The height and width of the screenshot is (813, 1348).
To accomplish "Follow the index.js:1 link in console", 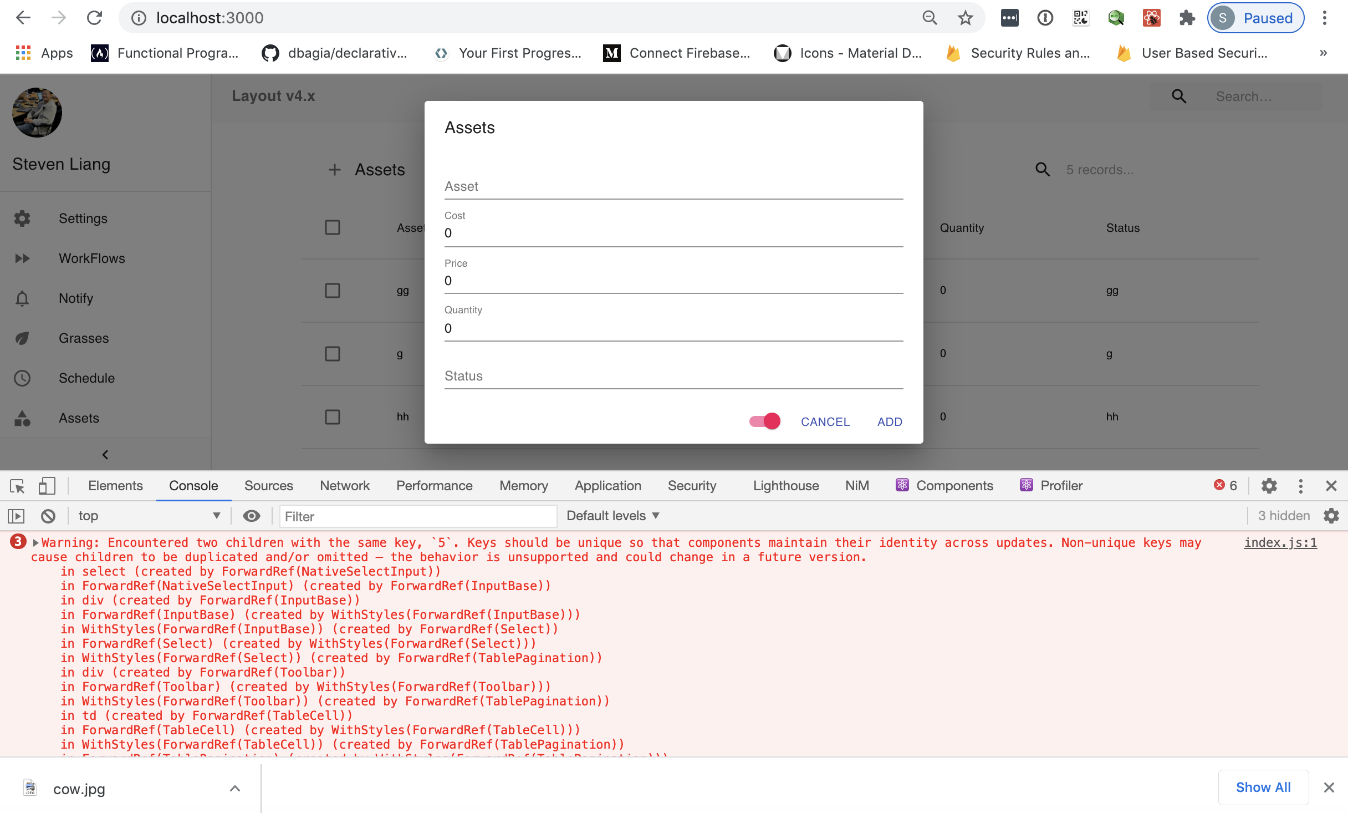I will (1280, 542).
